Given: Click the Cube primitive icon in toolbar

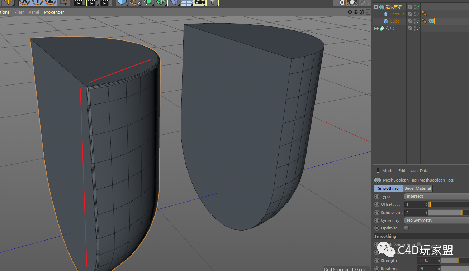Looking at the screenshot, I should (x=122, y=2).
